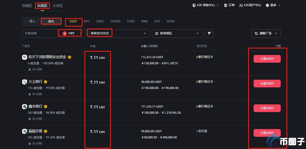306x149 pixels.
Task: Click 7.11 CNY price in 鑫丰商行 row
Action: [x=97, y=107]
